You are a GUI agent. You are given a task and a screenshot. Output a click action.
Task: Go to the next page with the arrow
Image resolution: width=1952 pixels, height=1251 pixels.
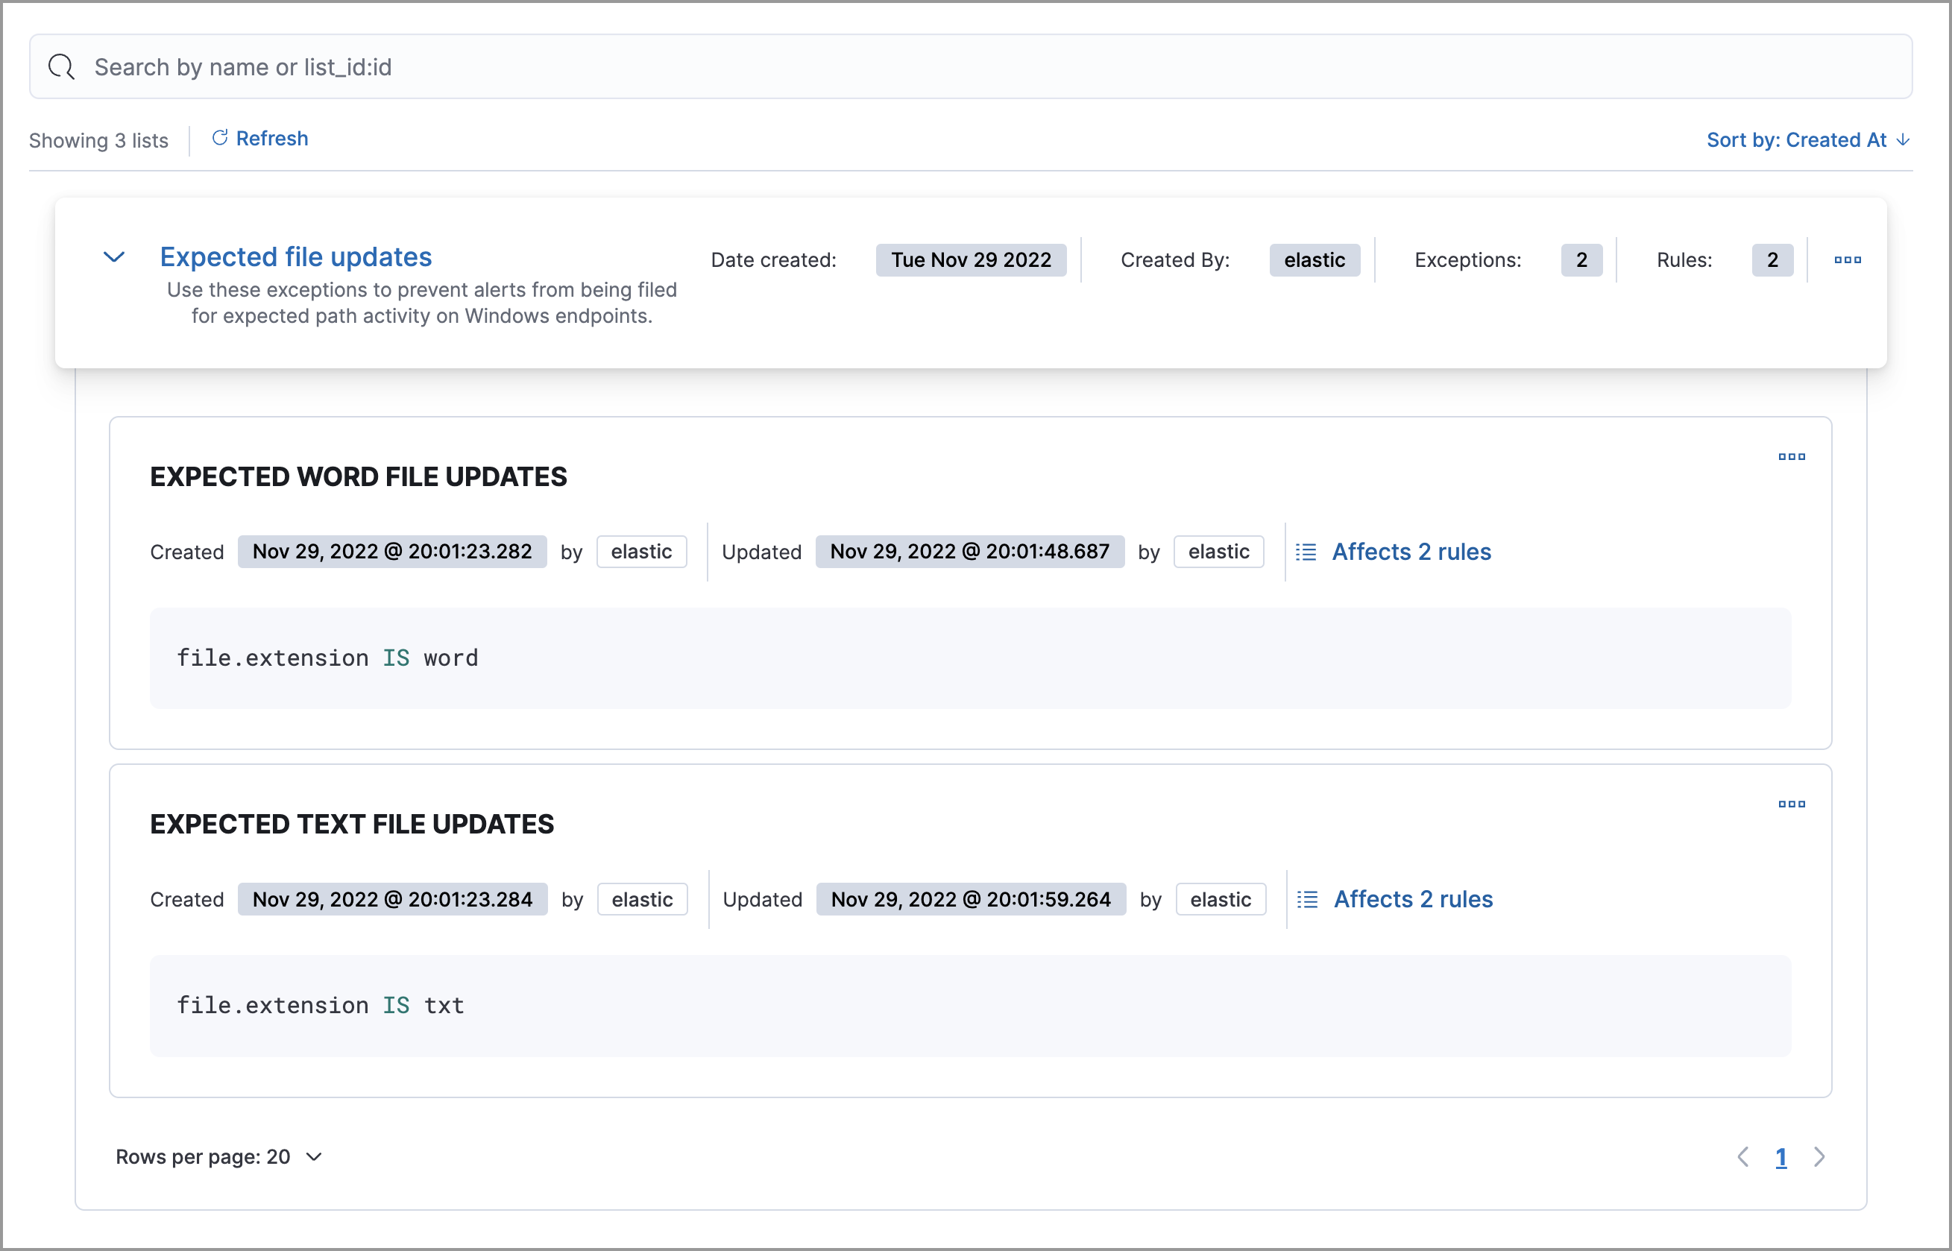click(x=1819, y=1157)
